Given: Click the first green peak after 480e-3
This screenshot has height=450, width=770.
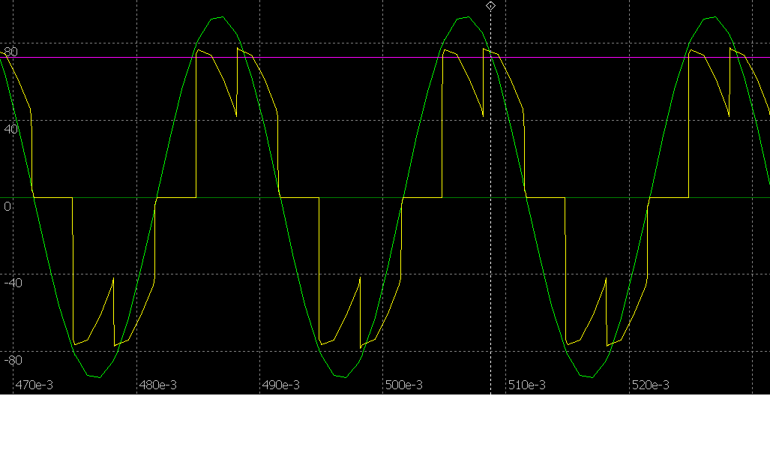Looking at the screenshot, I should (219, 17).
